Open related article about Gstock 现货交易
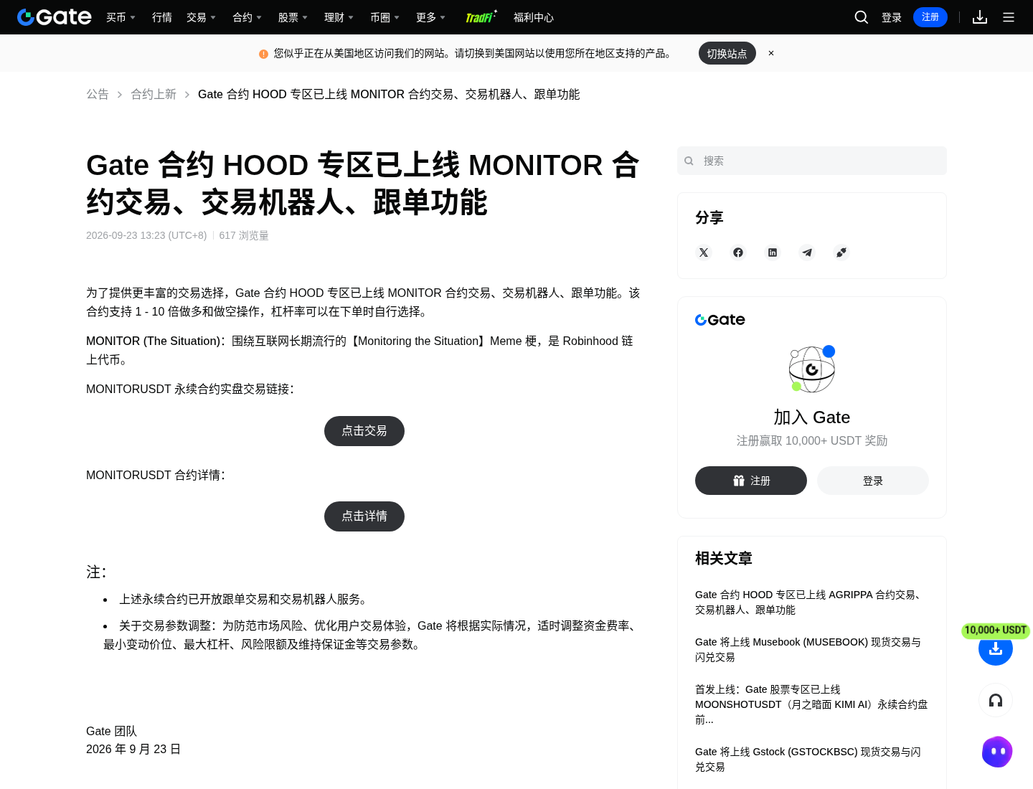1033x789 pixels. (812, 759)
